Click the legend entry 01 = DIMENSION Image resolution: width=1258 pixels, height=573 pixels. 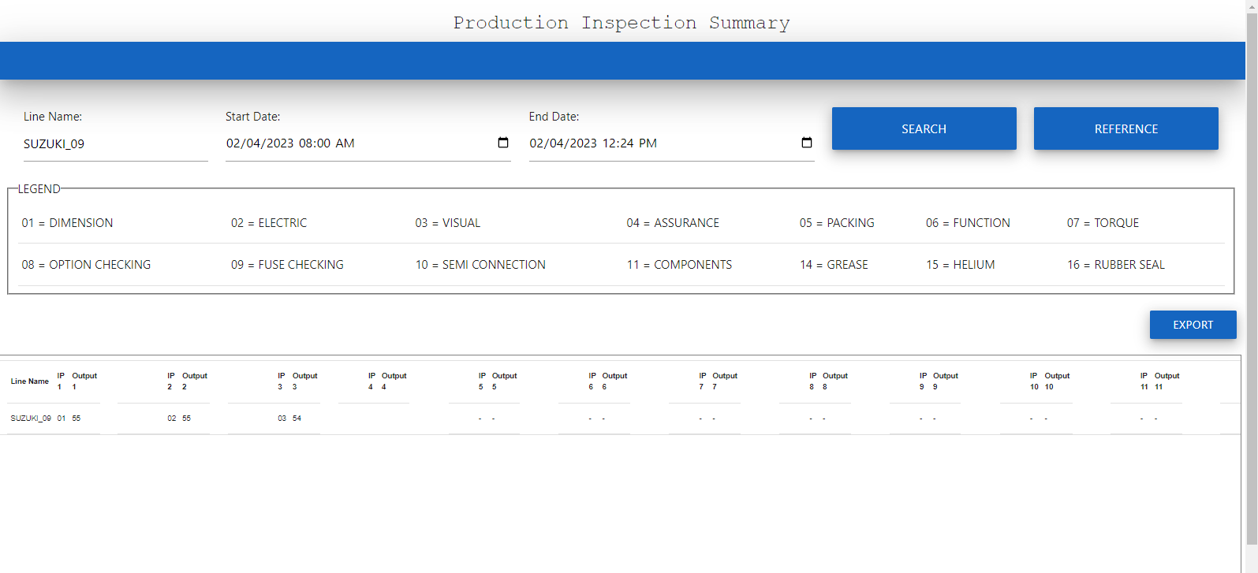point(67,223)
